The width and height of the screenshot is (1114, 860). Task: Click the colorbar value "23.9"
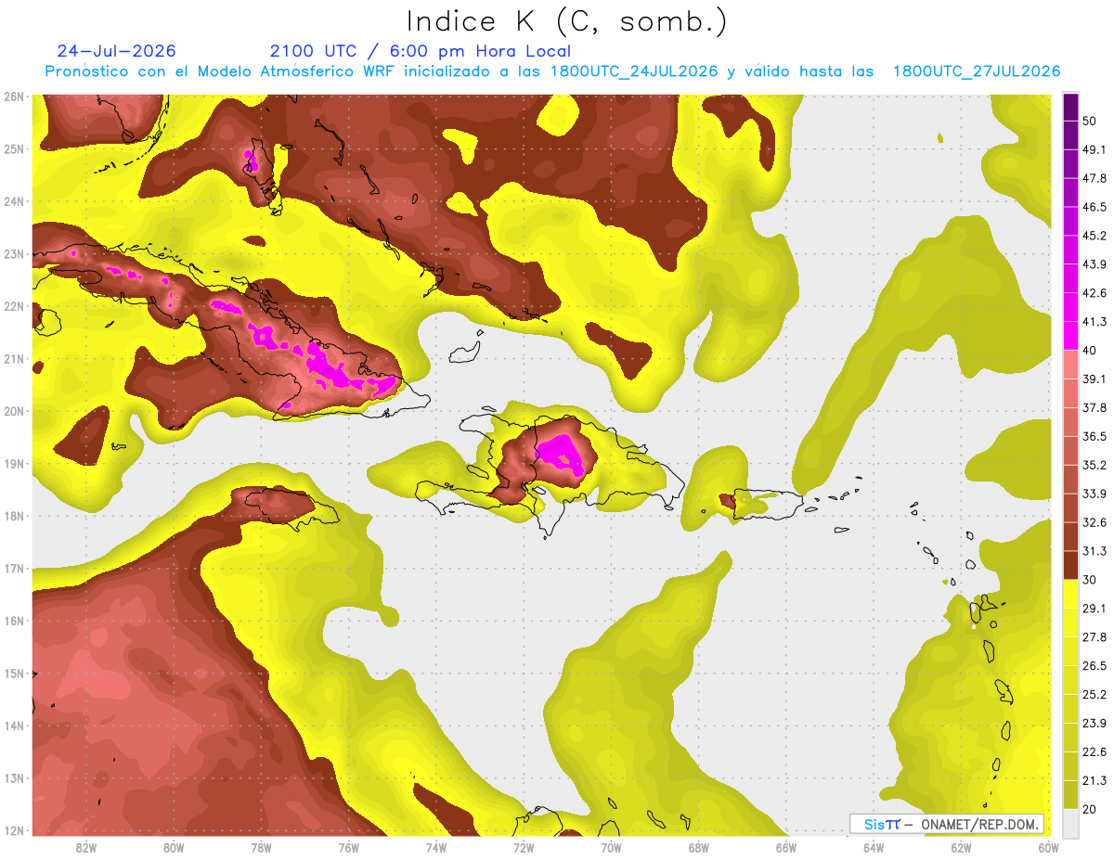[x=1095, y=724]
